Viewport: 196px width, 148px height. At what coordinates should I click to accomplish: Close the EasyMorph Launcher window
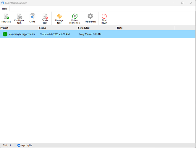(191, 3)
